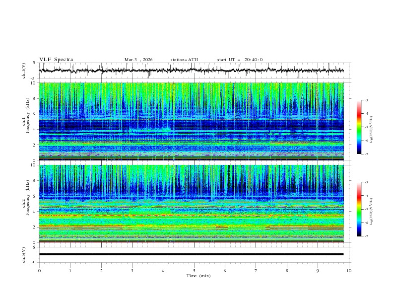
Task: Click the "-7" value on ch.1 color bar
Action: click(x=366, y=154)
